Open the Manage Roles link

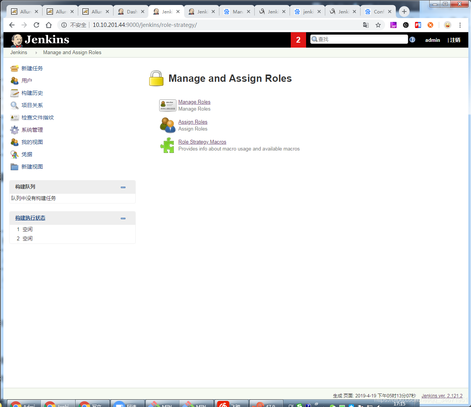coord(194,102)
